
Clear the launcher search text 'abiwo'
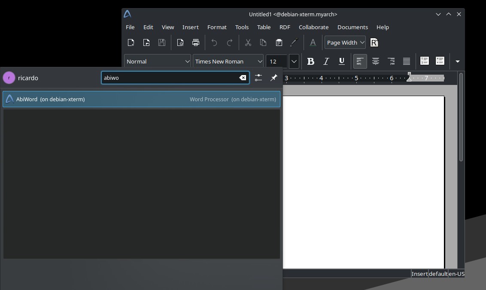[x=243, y=78]
